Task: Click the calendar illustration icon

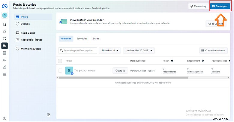Action: [x=63, y=21]
